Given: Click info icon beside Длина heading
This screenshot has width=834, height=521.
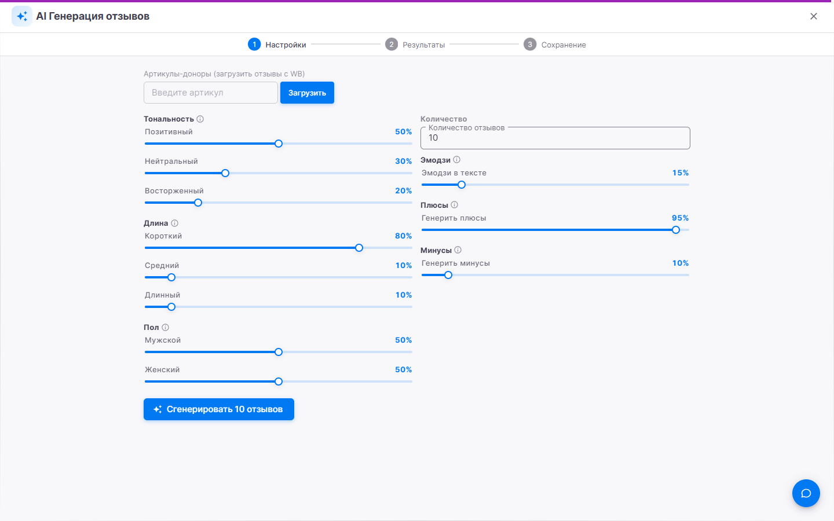Looking at the screenshot, I should click(175, 223).
